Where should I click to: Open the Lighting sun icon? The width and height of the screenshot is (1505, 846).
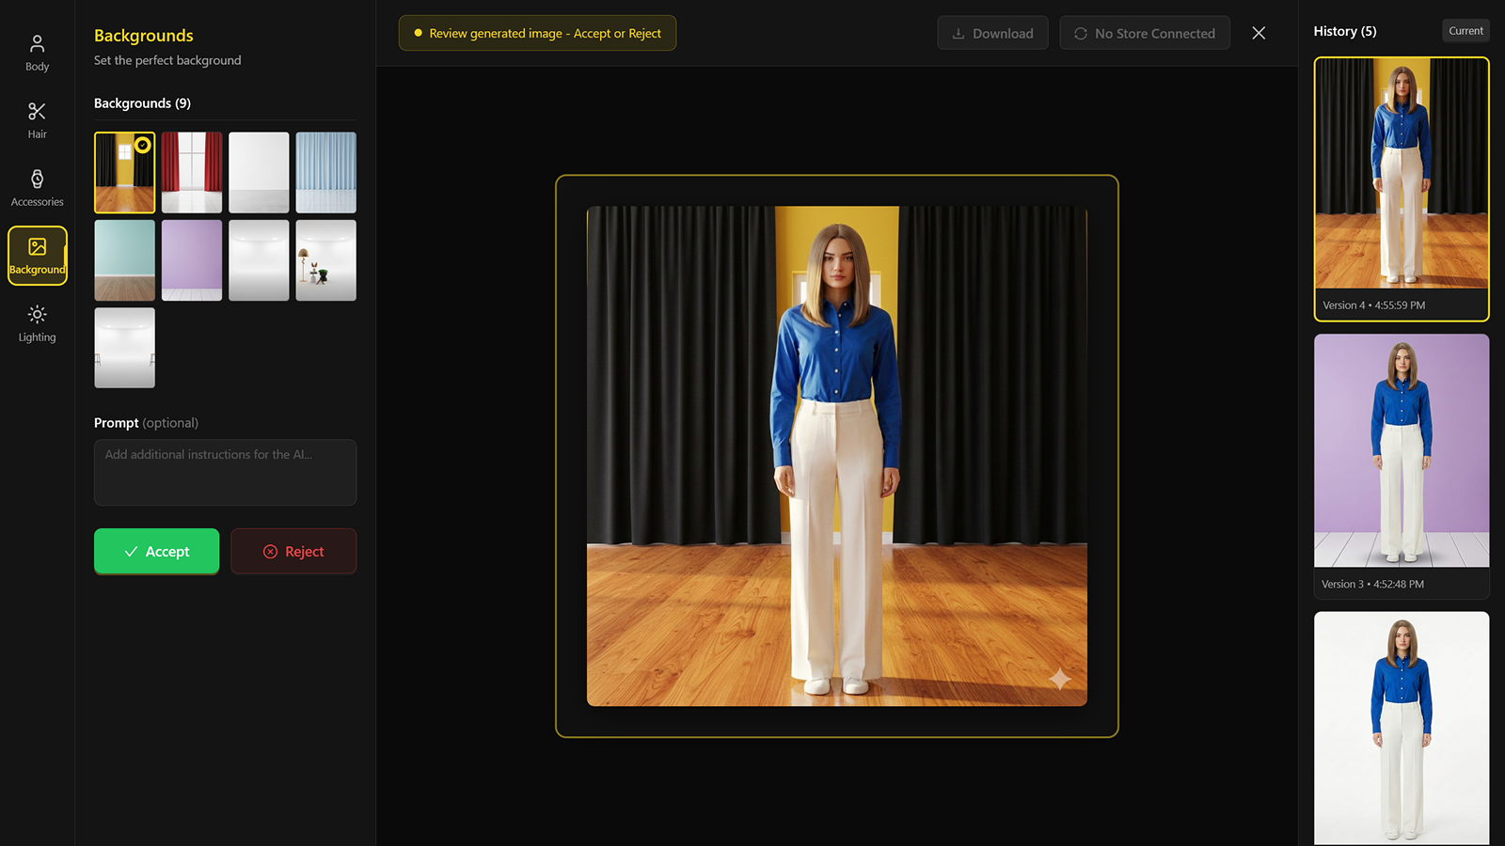tap(37, 315)
